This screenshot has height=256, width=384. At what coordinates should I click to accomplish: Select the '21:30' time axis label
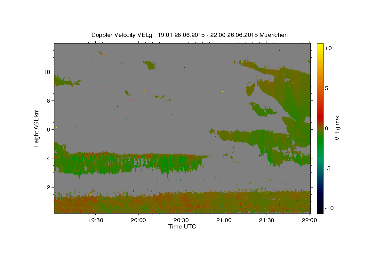[267, 220]
